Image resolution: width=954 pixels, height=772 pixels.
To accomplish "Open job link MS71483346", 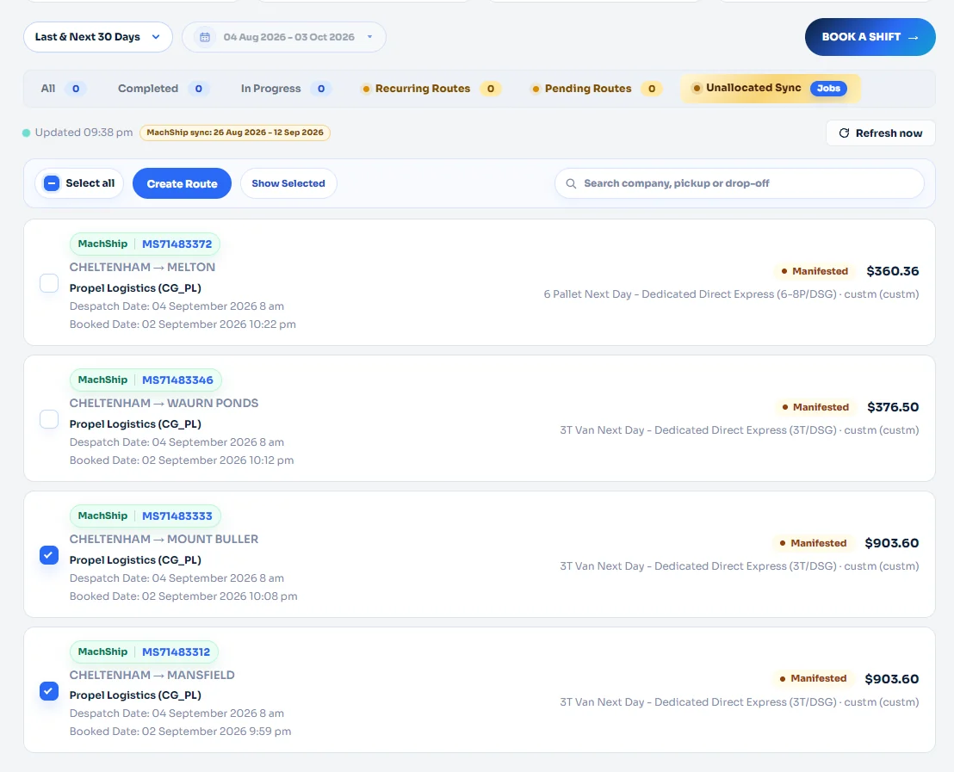I will click(177, 380).
